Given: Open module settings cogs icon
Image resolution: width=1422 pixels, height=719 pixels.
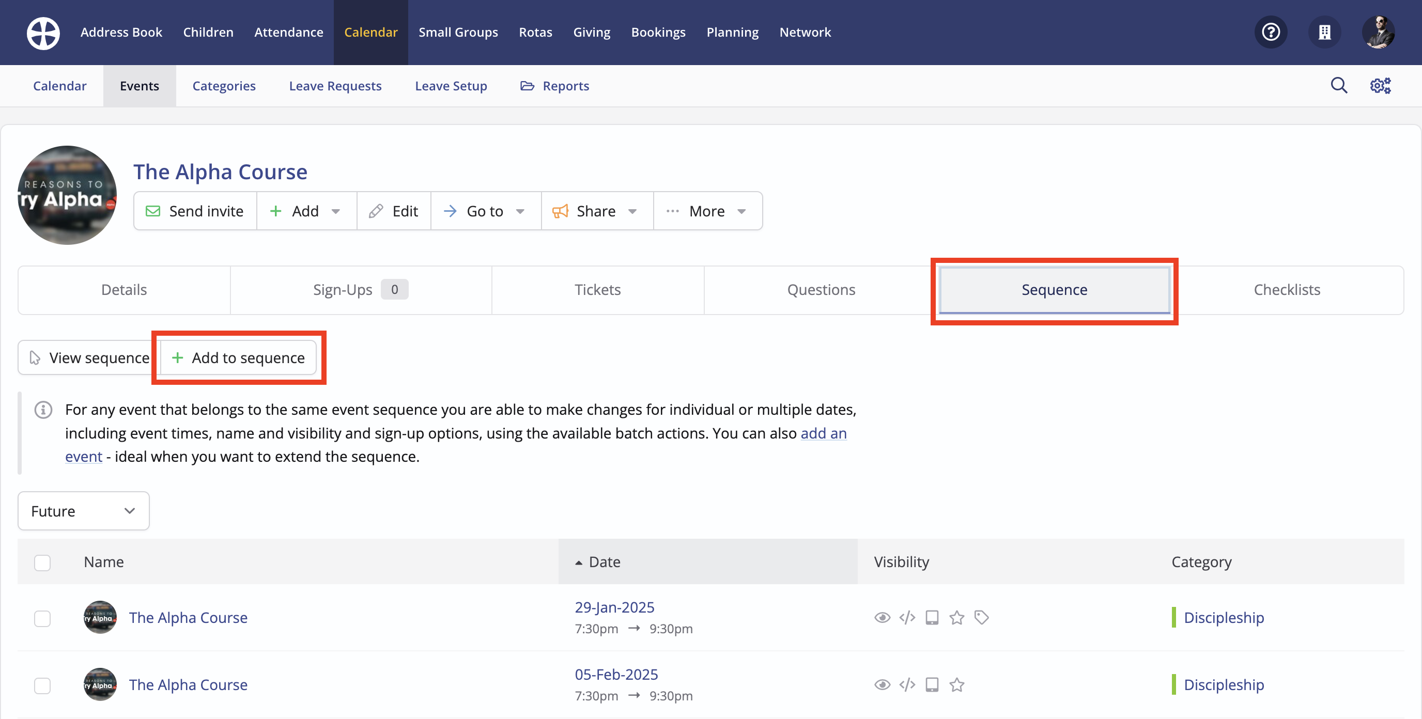Looking at the screenshot, I should click(1380, 86).
